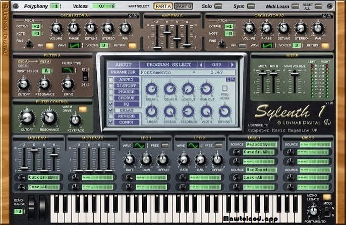The width and height of the screenshot is (346, 225).
Task: Open the ABOUT page on display
Action: (x=124, y=65)
